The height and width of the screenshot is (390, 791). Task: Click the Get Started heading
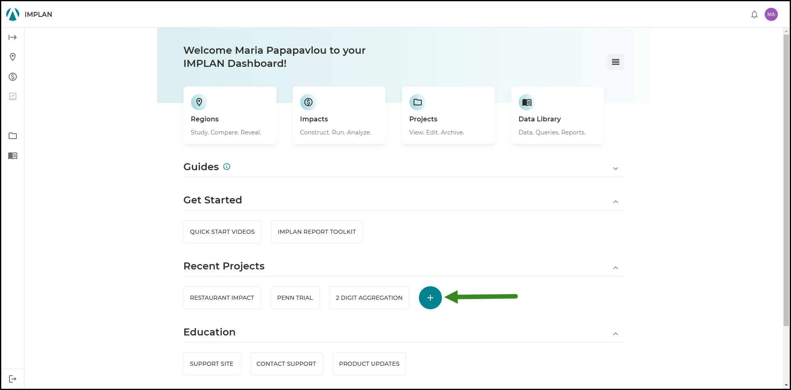tap(213, 200)
